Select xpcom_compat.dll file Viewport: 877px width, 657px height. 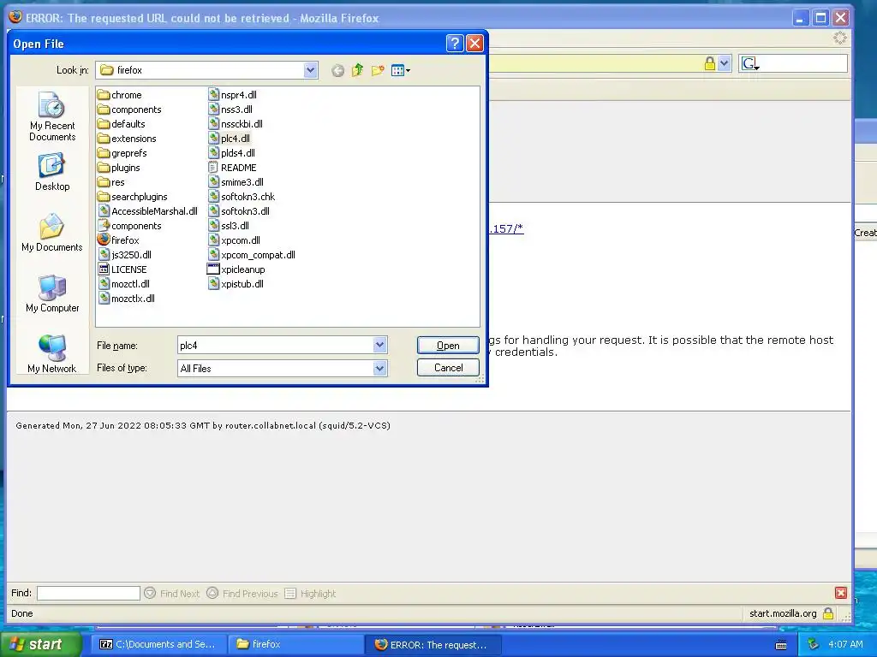tap(252, 255)
